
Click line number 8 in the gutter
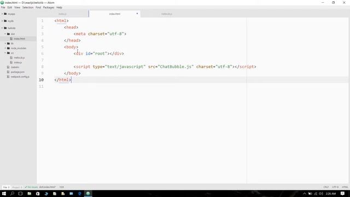coord(43,67)
